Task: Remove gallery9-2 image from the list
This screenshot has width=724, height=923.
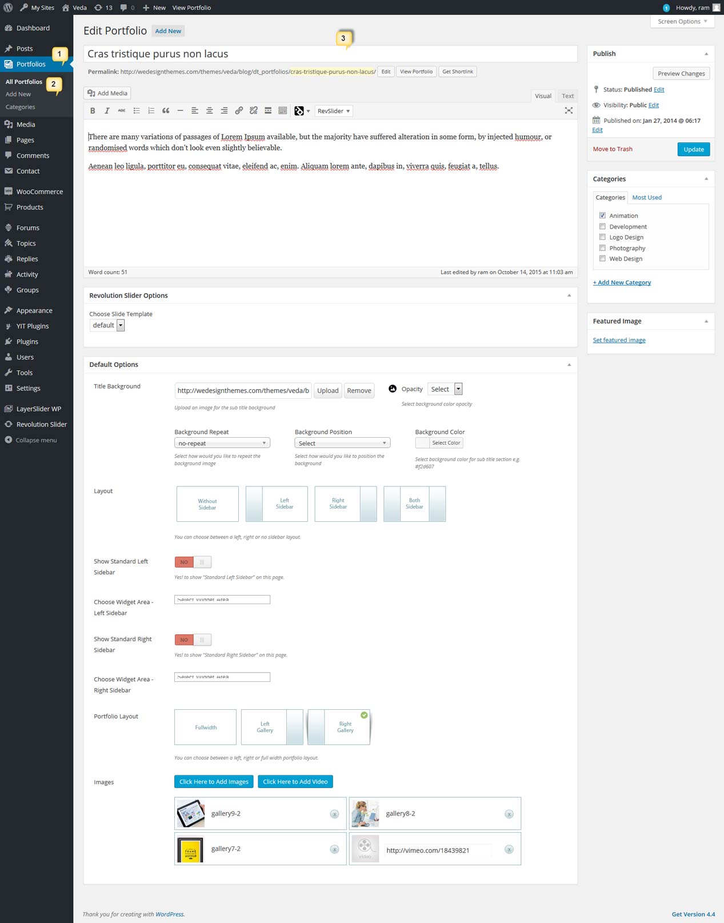Action: point(335,814)
